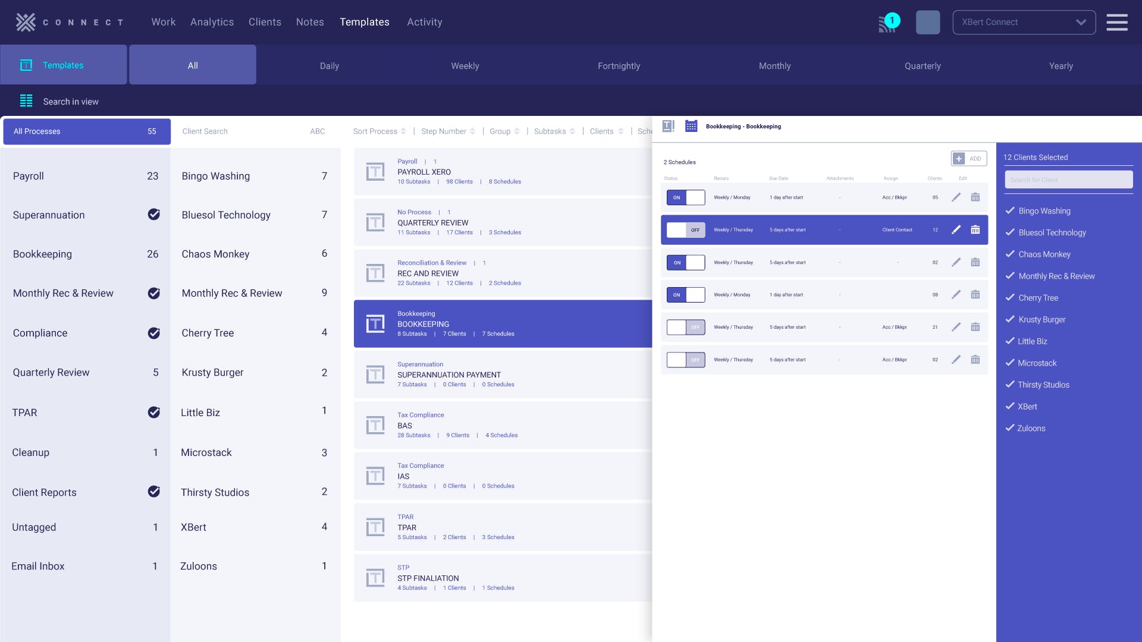Image resolution: width=1142 pixels, height=642 pixels.
Task: Open the Analytics menu
Action: [212, 22]
